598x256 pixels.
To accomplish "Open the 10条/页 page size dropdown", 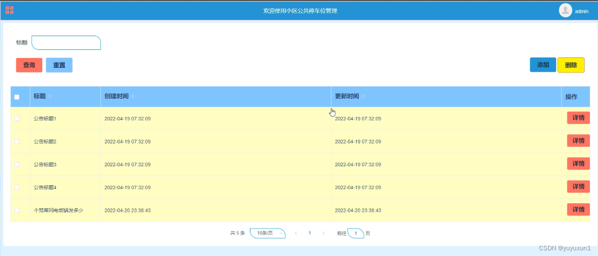I will [x=268, y=233].
